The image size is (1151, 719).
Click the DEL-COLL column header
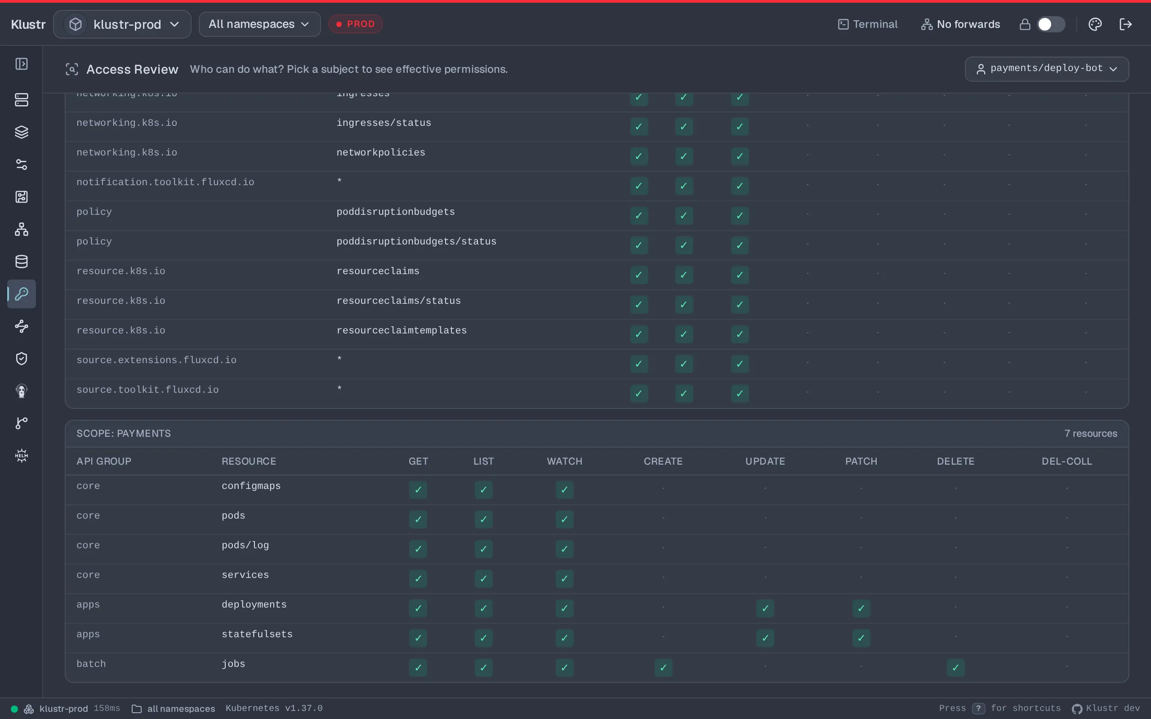point(1066,461)
